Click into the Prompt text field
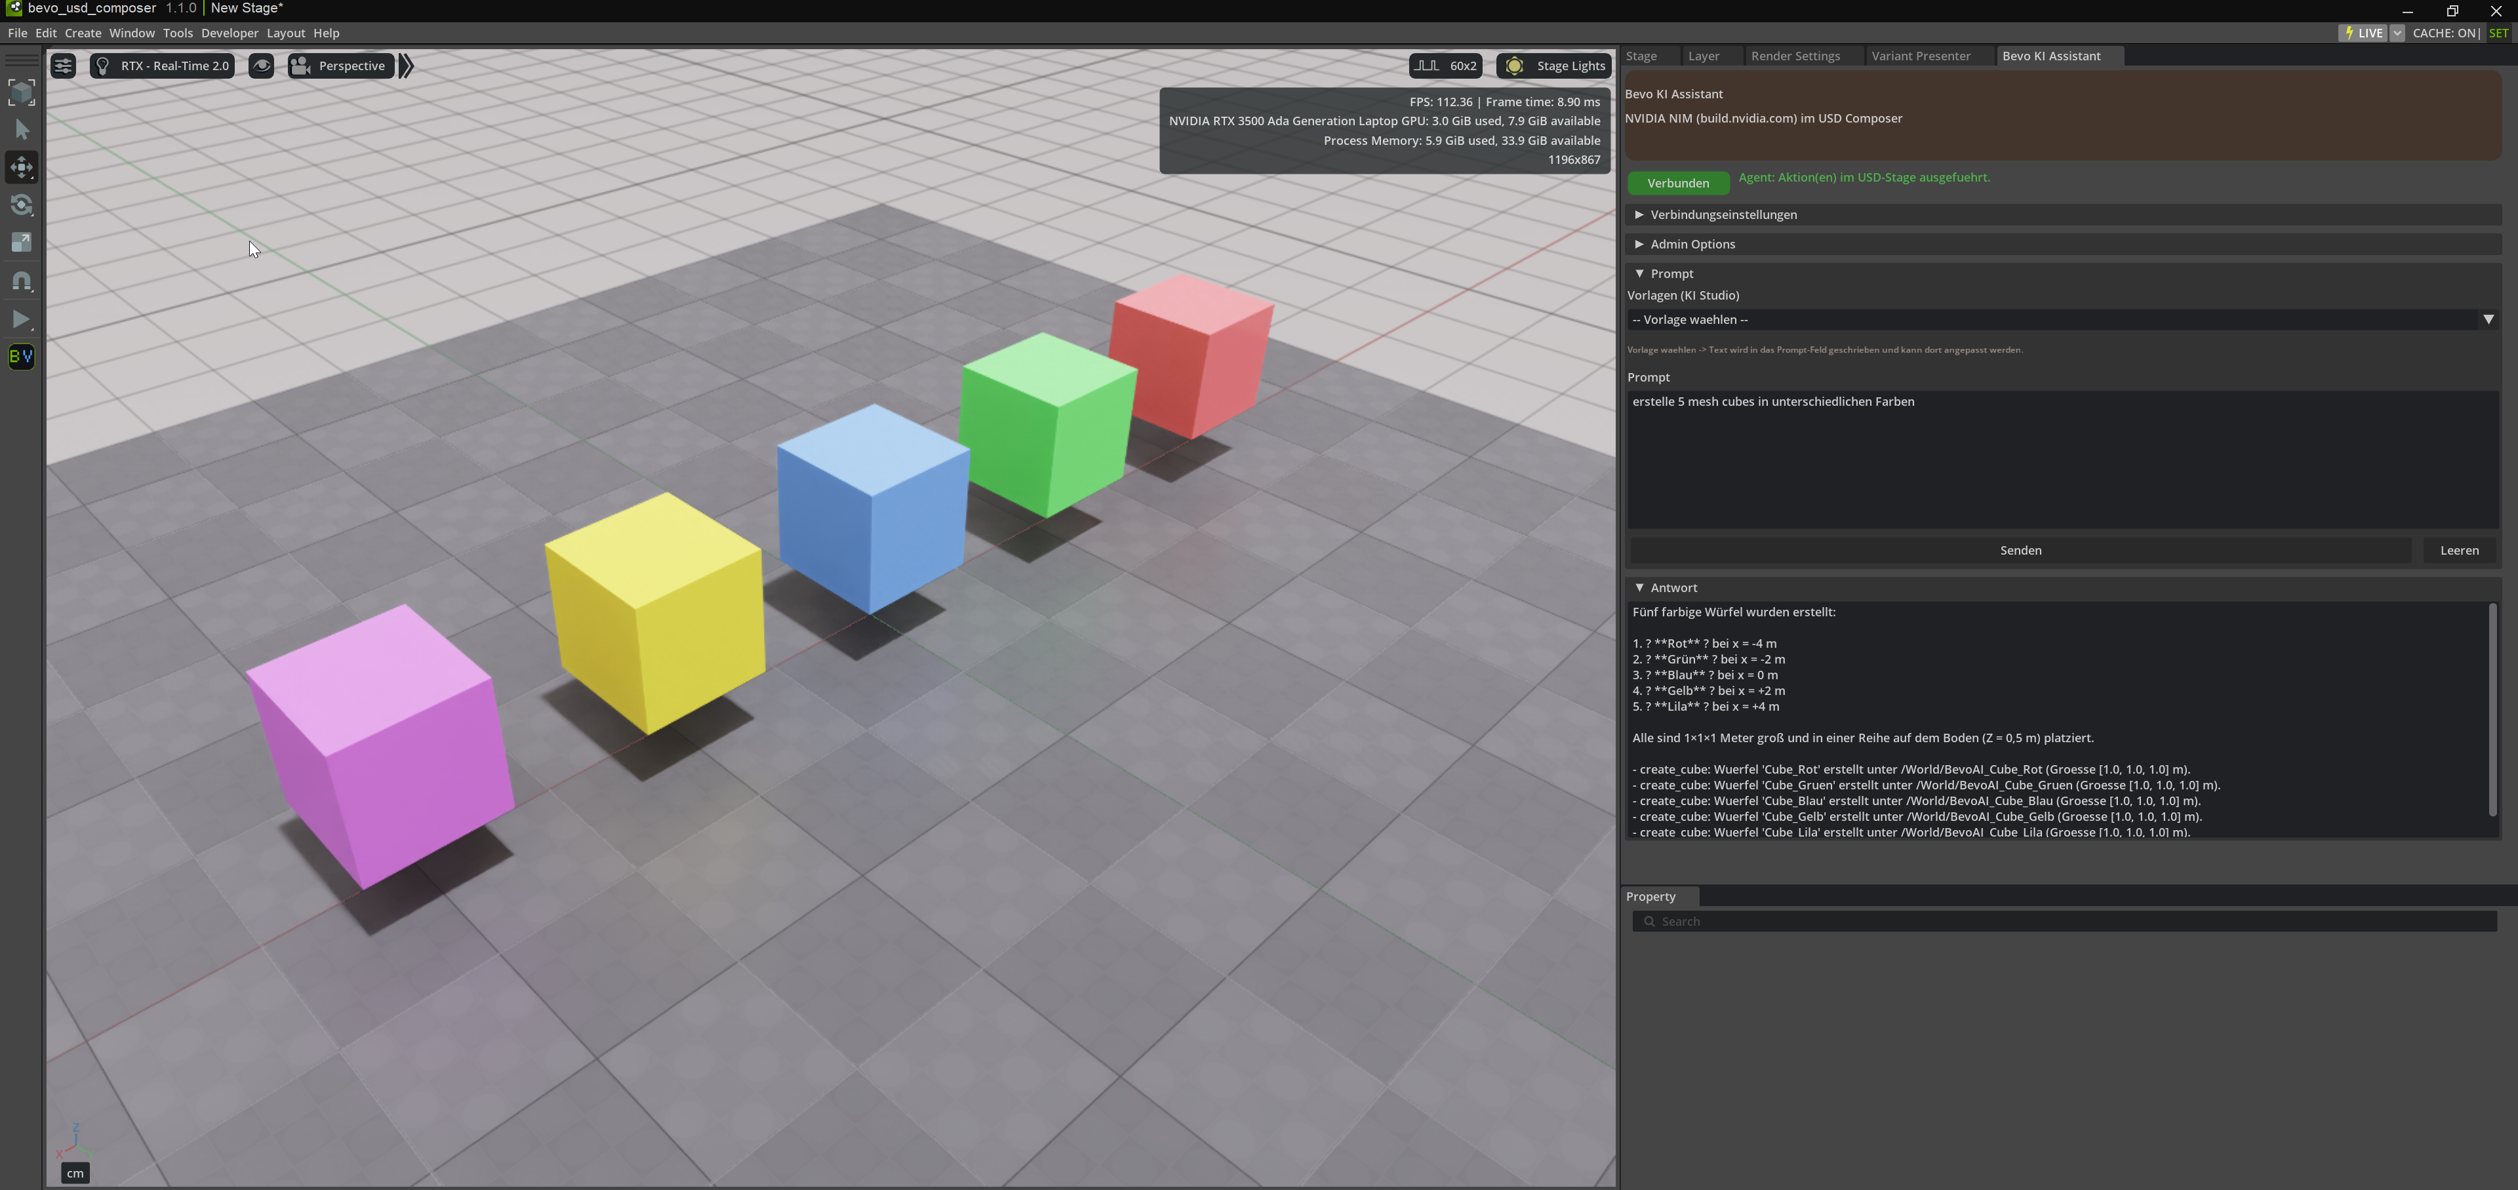The height and width of the screenshot is (1190, 2518). point(2062,459)
